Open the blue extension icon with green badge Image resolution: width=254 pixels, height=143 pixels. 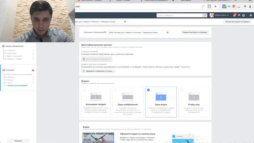(x=224, y=6)
